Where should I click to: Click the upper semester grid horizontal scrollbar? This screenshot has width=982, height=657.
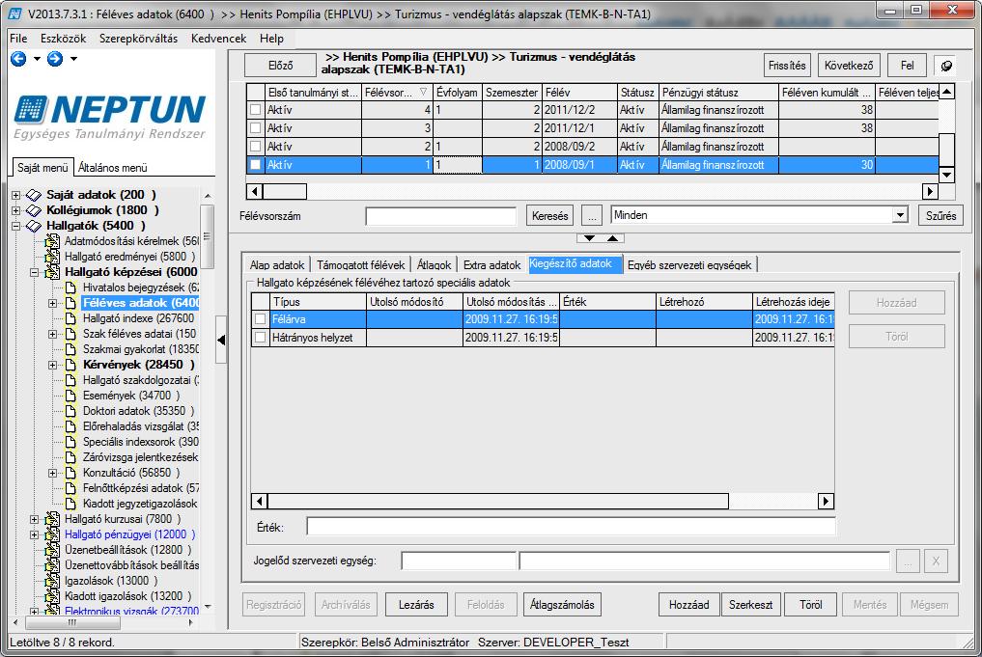(x=592, y=191)
